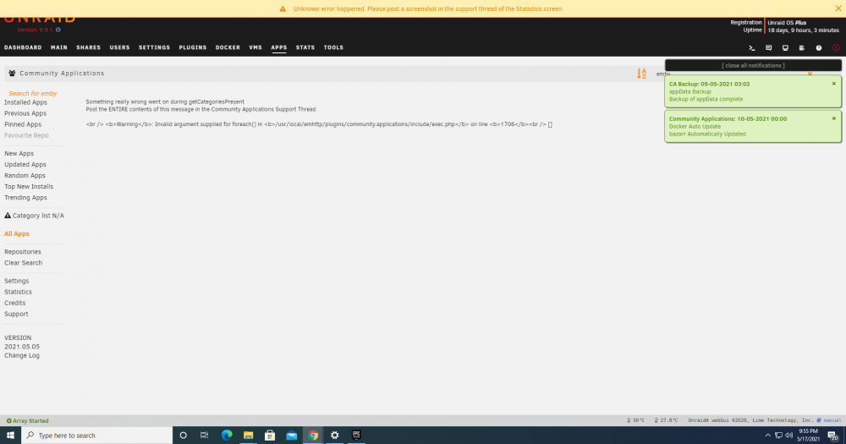Dismiss the Docker Auto Update notification
Screen dimensions: 846x444
pos(833,118)
